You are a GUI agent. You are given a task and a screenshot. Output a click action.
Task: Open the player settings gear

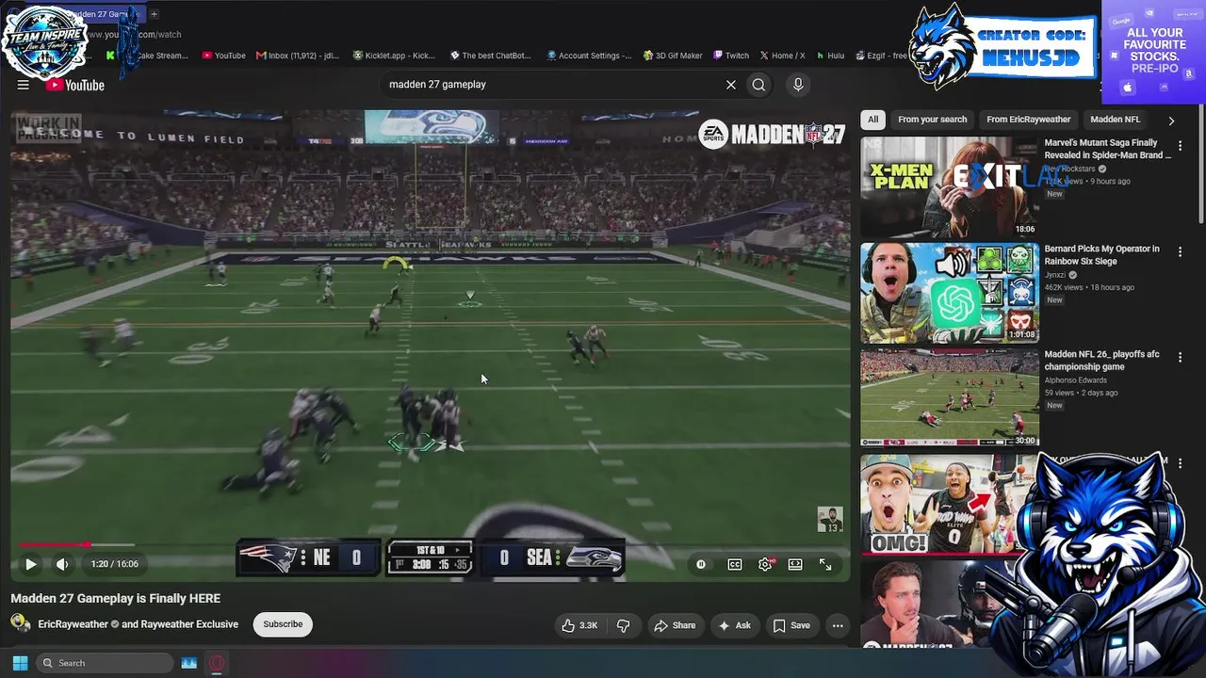pos(765,564)
